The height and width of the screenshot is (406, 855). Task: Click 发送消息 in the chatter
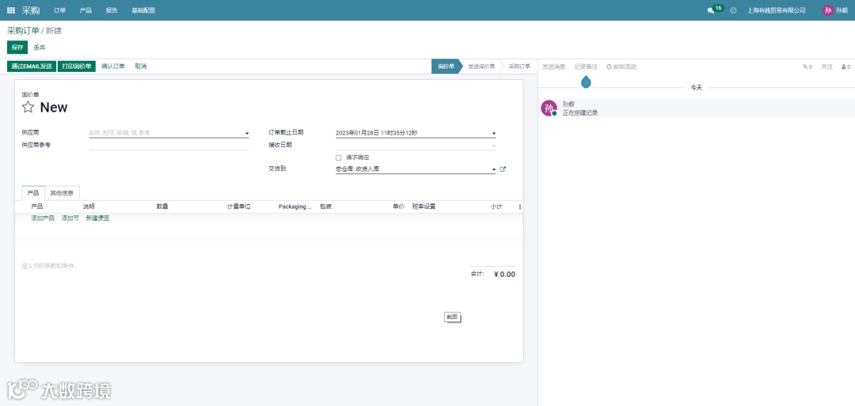click(x=553, y=66)
